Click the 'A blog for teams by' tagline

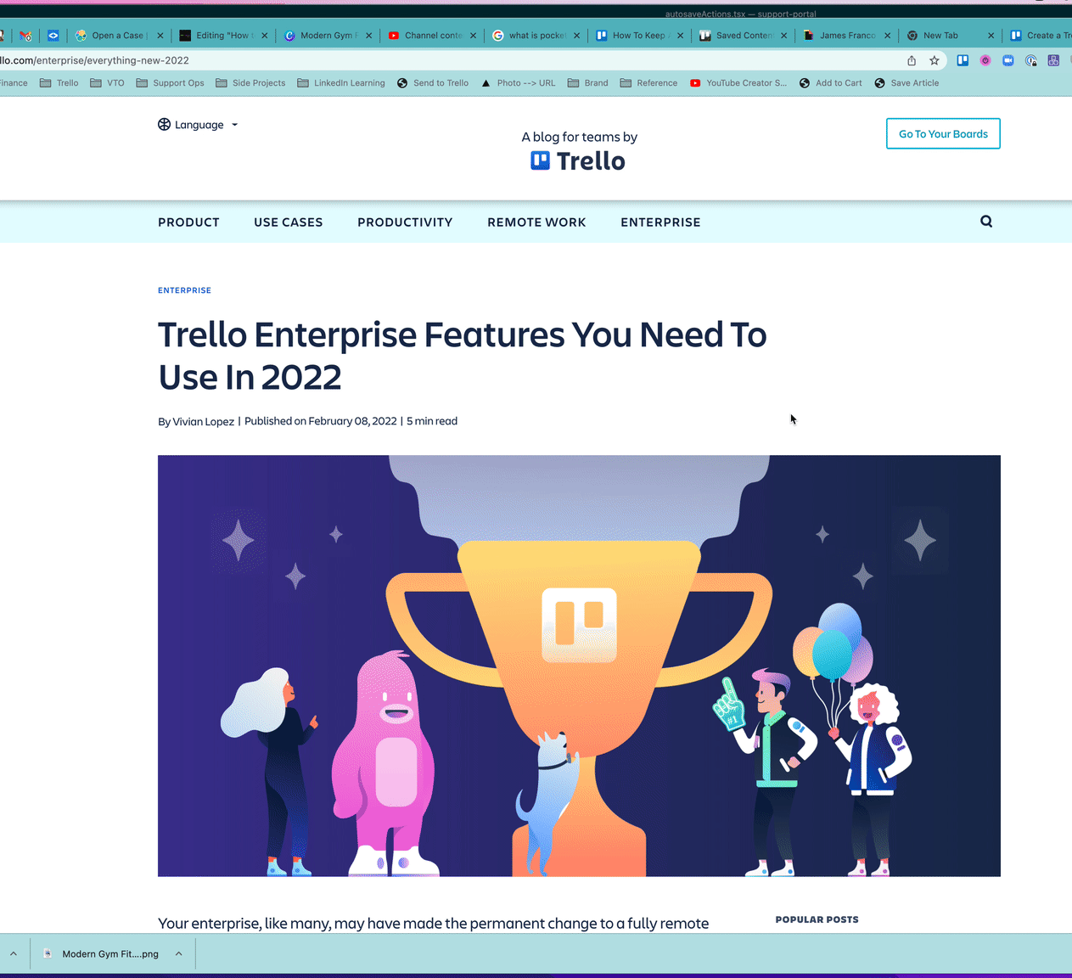pyautogui.click(x=579, y=137)
